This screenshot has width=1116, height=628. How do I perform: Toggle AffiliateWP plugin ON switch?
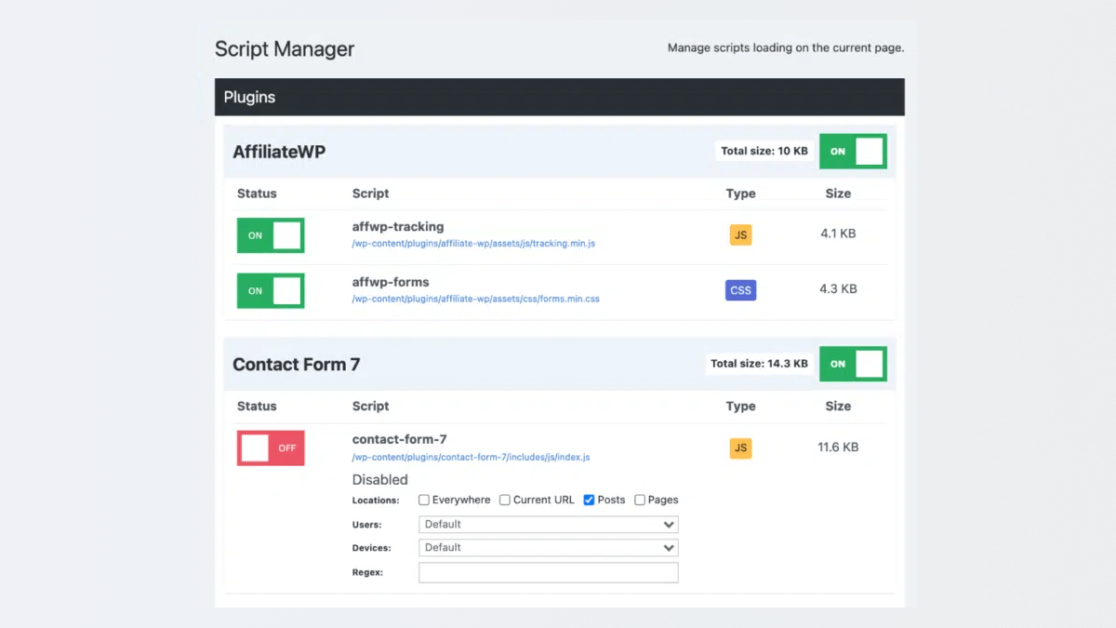tap(853, 152)
